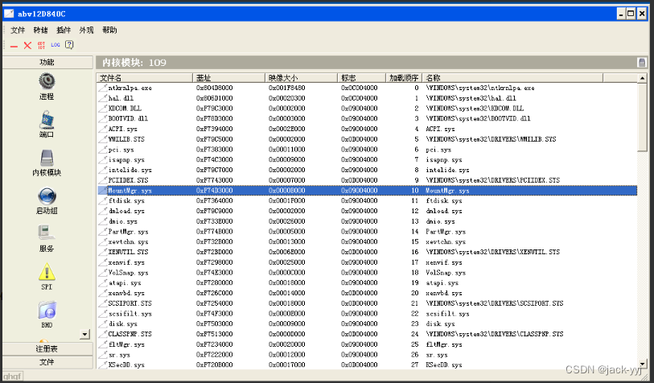The image size is (654, 383).
Task: Click file icon of hal.dll row
Action: coord(103,98)
